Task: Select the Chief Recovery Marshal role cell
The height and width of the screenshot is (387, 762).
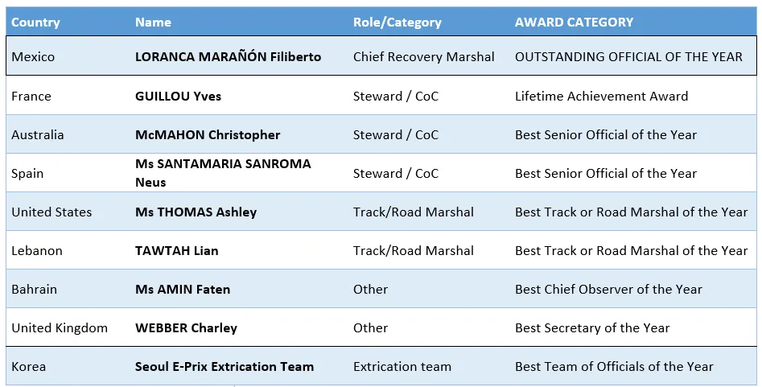Action: (x=424, y=57)
